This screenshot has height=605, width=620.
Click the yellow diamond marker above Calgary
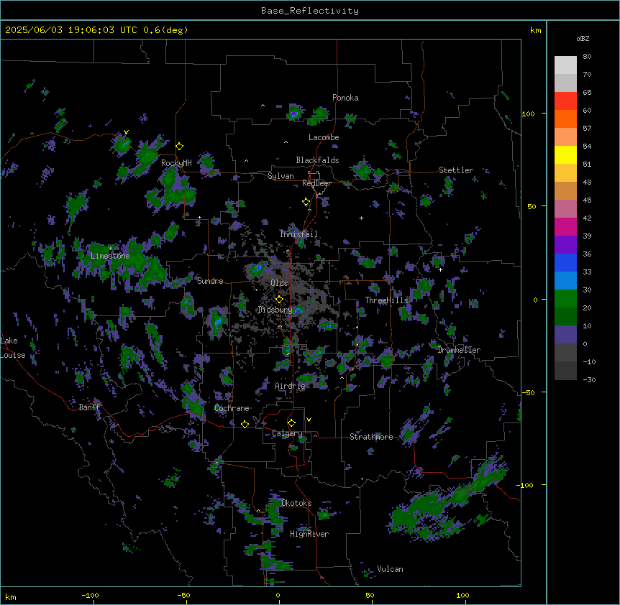[291, 423]
